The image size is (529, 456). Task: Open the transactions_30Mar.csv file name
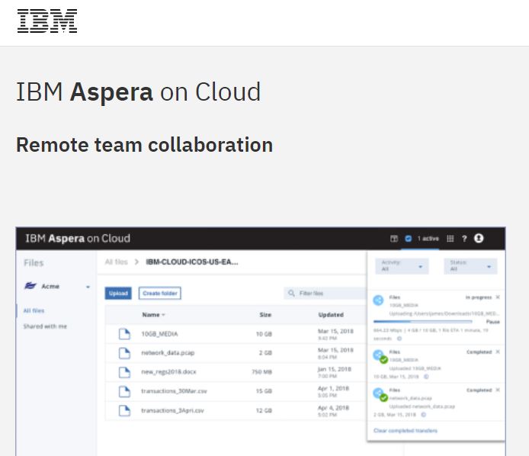point(174,391)
